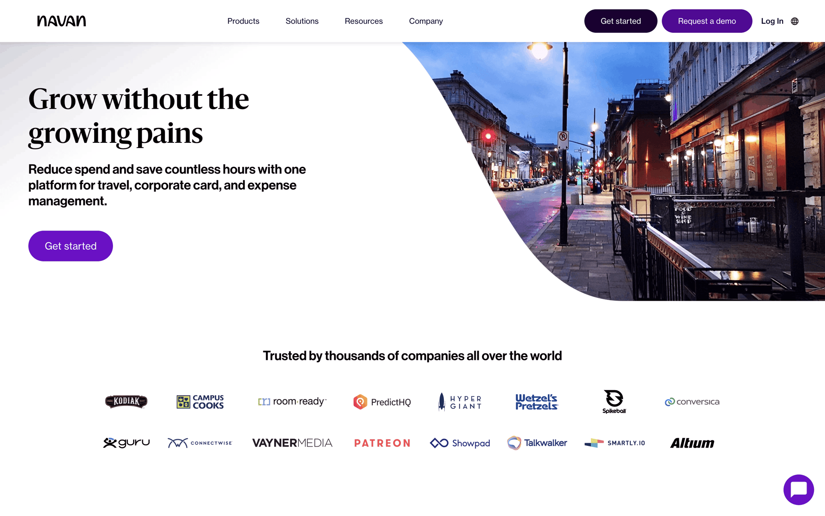The width and height of the screenshot is (825, 516).
Task: Click the Wetzel's Pretzels logo
Action: (x=537, y=402)
